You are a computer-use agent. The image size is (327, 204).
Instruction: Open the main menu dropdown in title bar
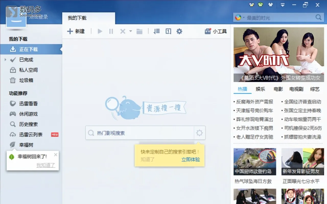click(283, 5)
